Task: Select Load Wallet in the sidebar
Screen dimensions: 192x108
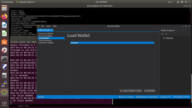Action: tap(51, 38)
